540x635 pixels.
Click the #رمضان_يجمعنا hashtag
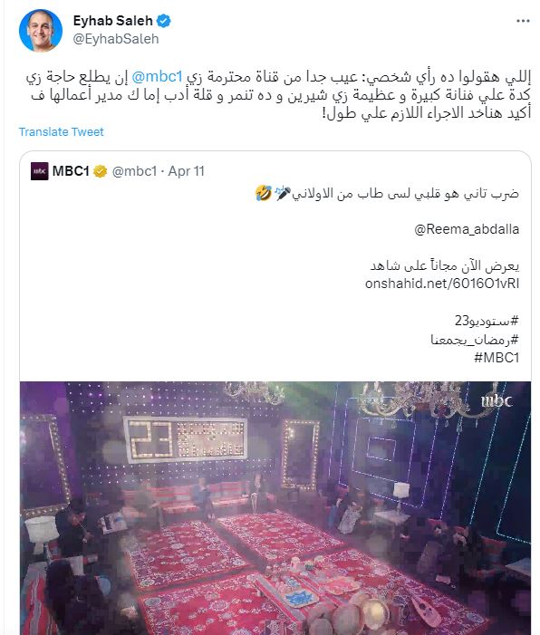(475, 340)
